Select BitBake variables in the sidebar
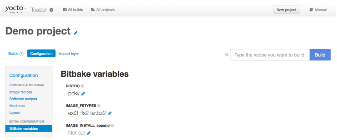Screen dimensions: 337x140 click(23, 129)
